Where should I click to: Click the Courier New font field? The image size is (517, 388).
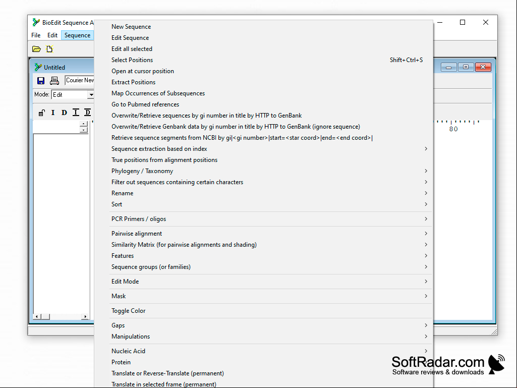click(80, 80)
